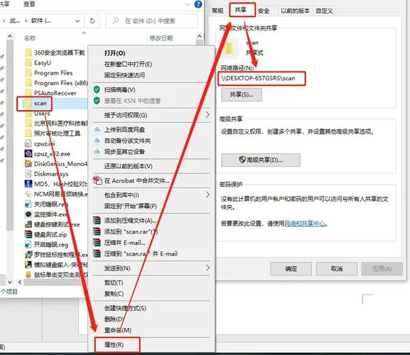Switch to the 自定义 properties tab
Image resolution: width=410 pixels, height=355 pixels.
[x=324, y=11]
